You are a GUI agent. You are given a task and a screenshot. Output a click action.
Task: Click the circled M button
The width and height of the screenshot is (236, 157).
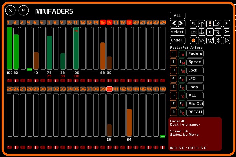click(24, 10)
